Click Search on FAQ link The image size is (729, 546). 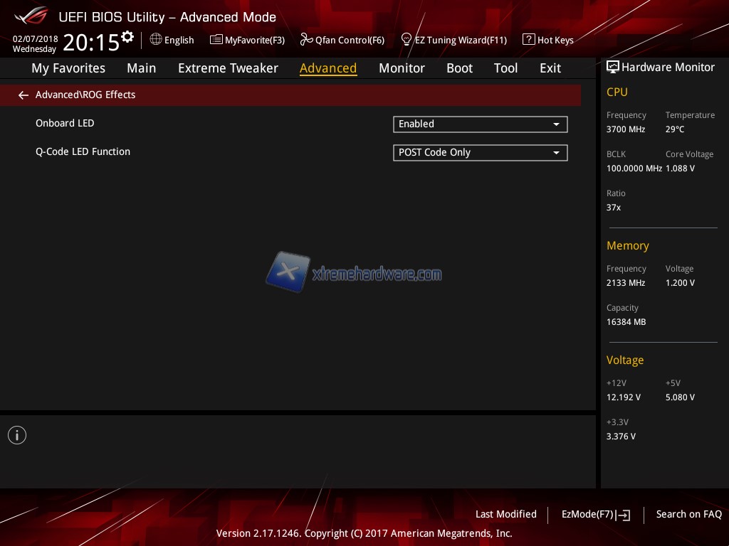[x=688, y=514]
